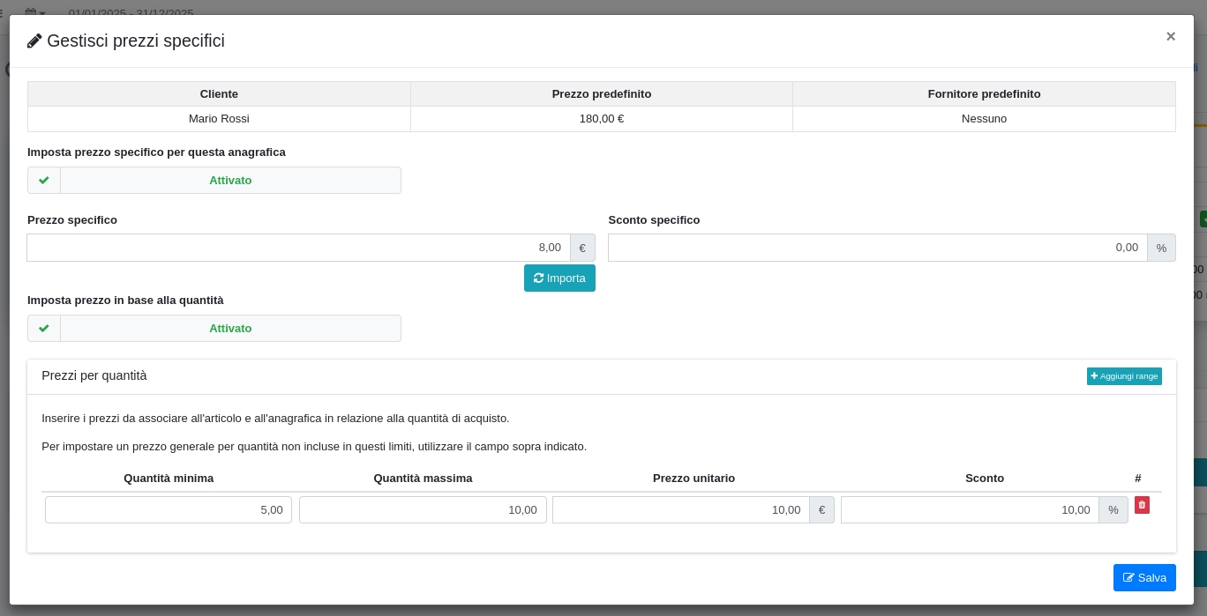
Task: Click the euro symbol beside Prezzo unitario field
Action: click(821, 510)
